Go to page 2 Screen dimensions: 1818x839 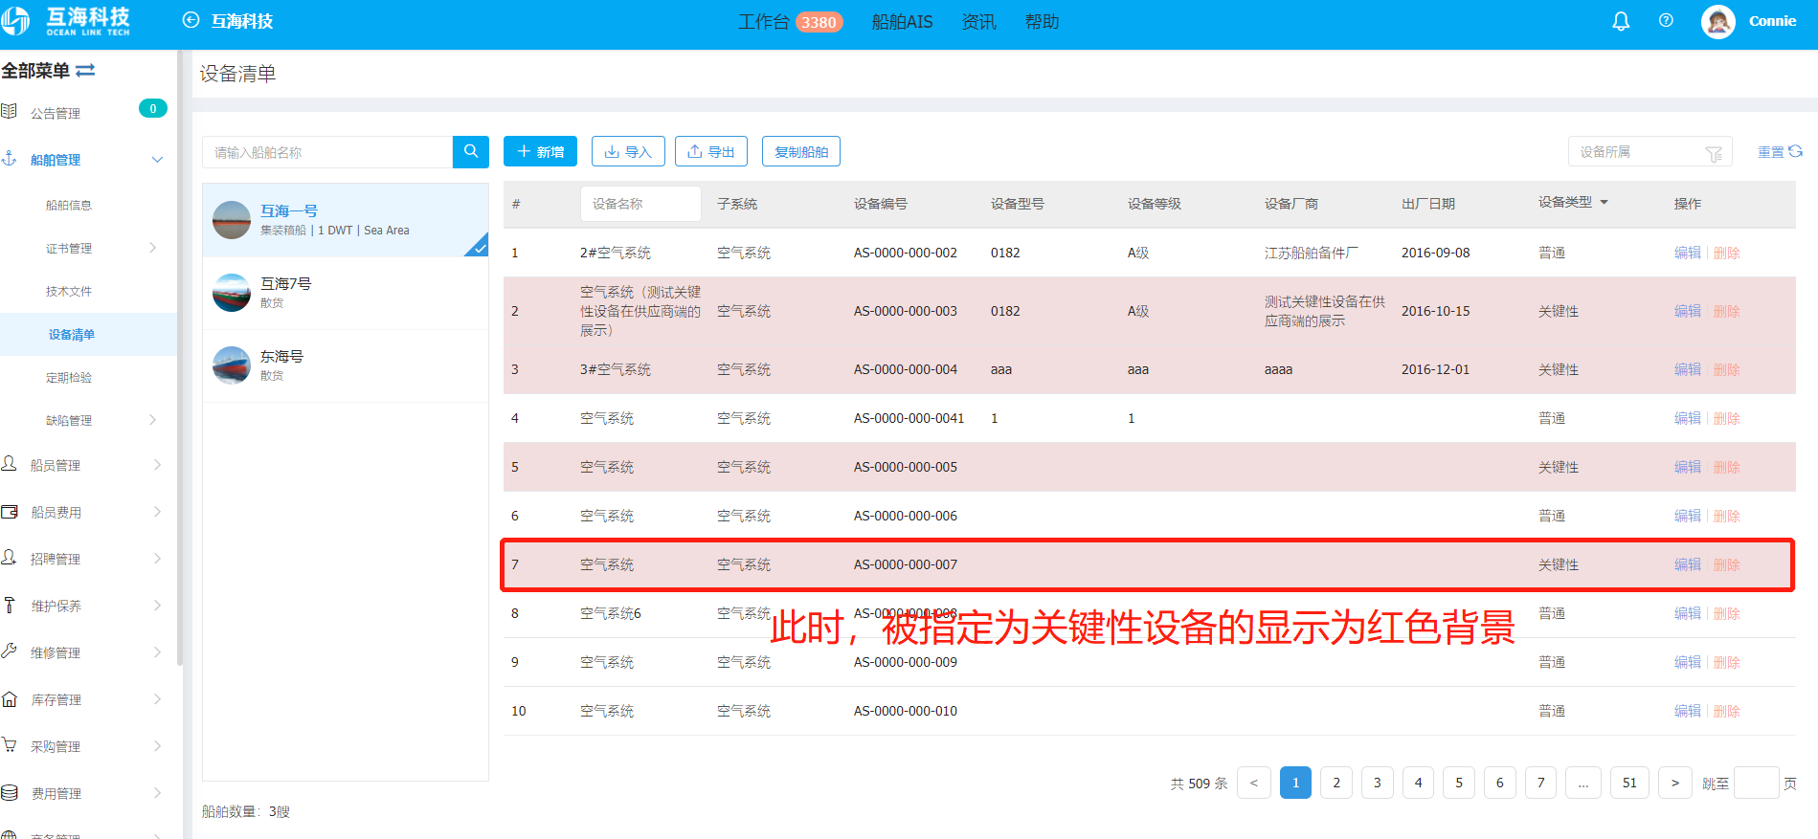1336,783
